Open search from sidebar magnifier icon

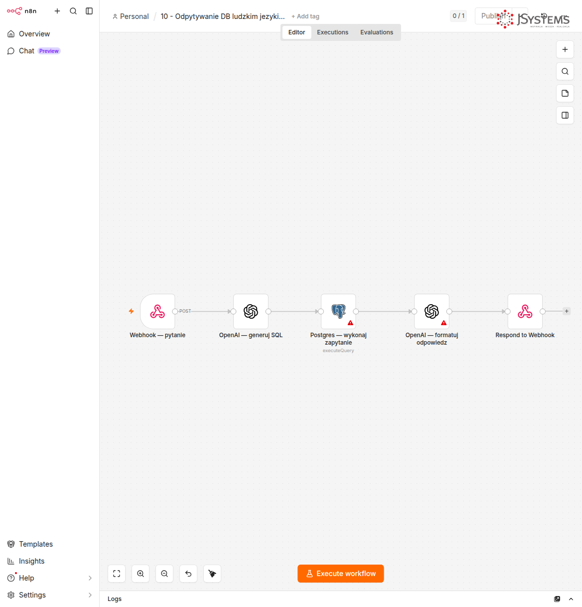73,11
